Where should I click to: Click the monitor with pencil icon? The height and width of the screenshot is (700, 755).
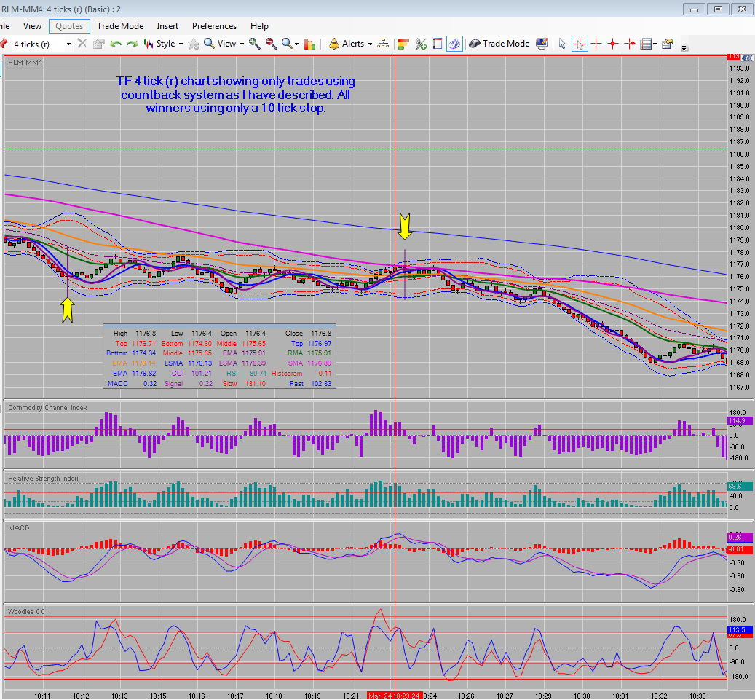(542, 44)
